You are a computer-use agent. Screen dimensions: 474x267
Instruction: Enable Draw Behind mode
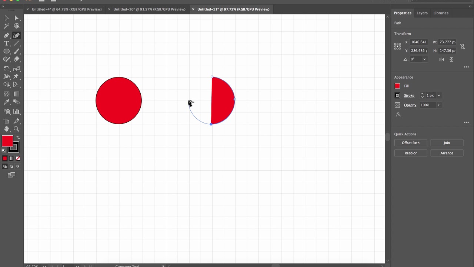click(x=11, y=167)
